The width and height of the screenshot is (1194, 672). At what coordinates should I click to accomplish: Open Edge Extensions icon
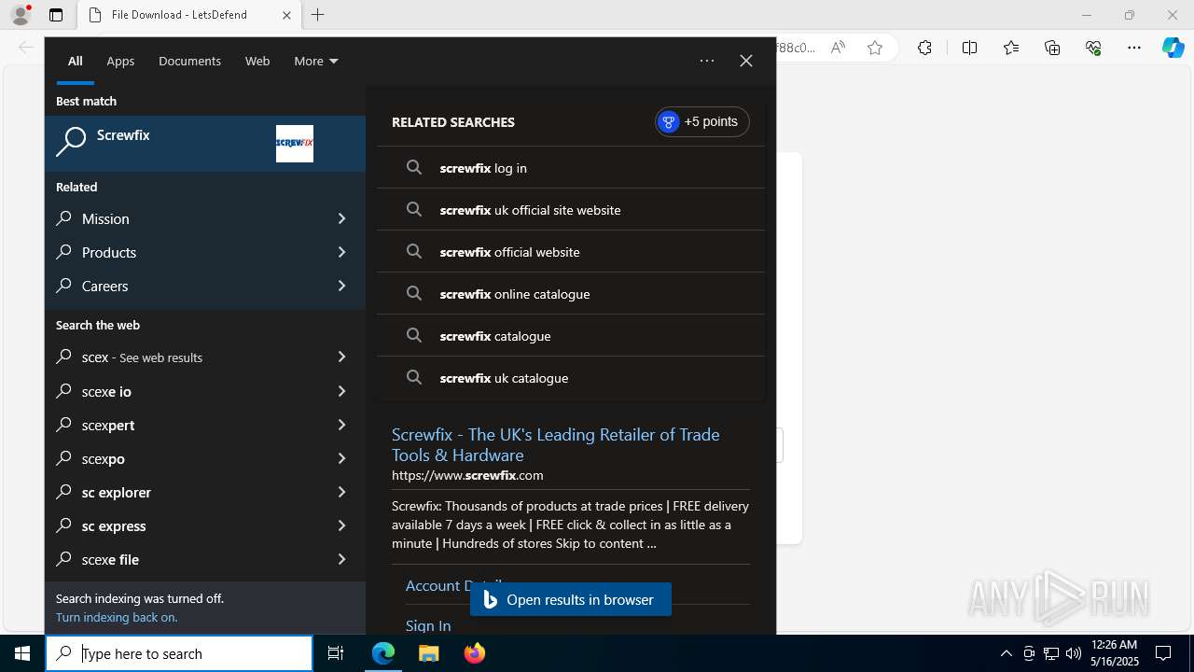(924, 48)
